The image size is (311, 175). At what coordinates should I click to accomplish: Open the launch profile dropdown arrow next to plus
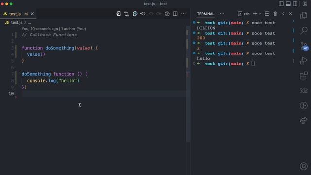click(x=260, y=14)
